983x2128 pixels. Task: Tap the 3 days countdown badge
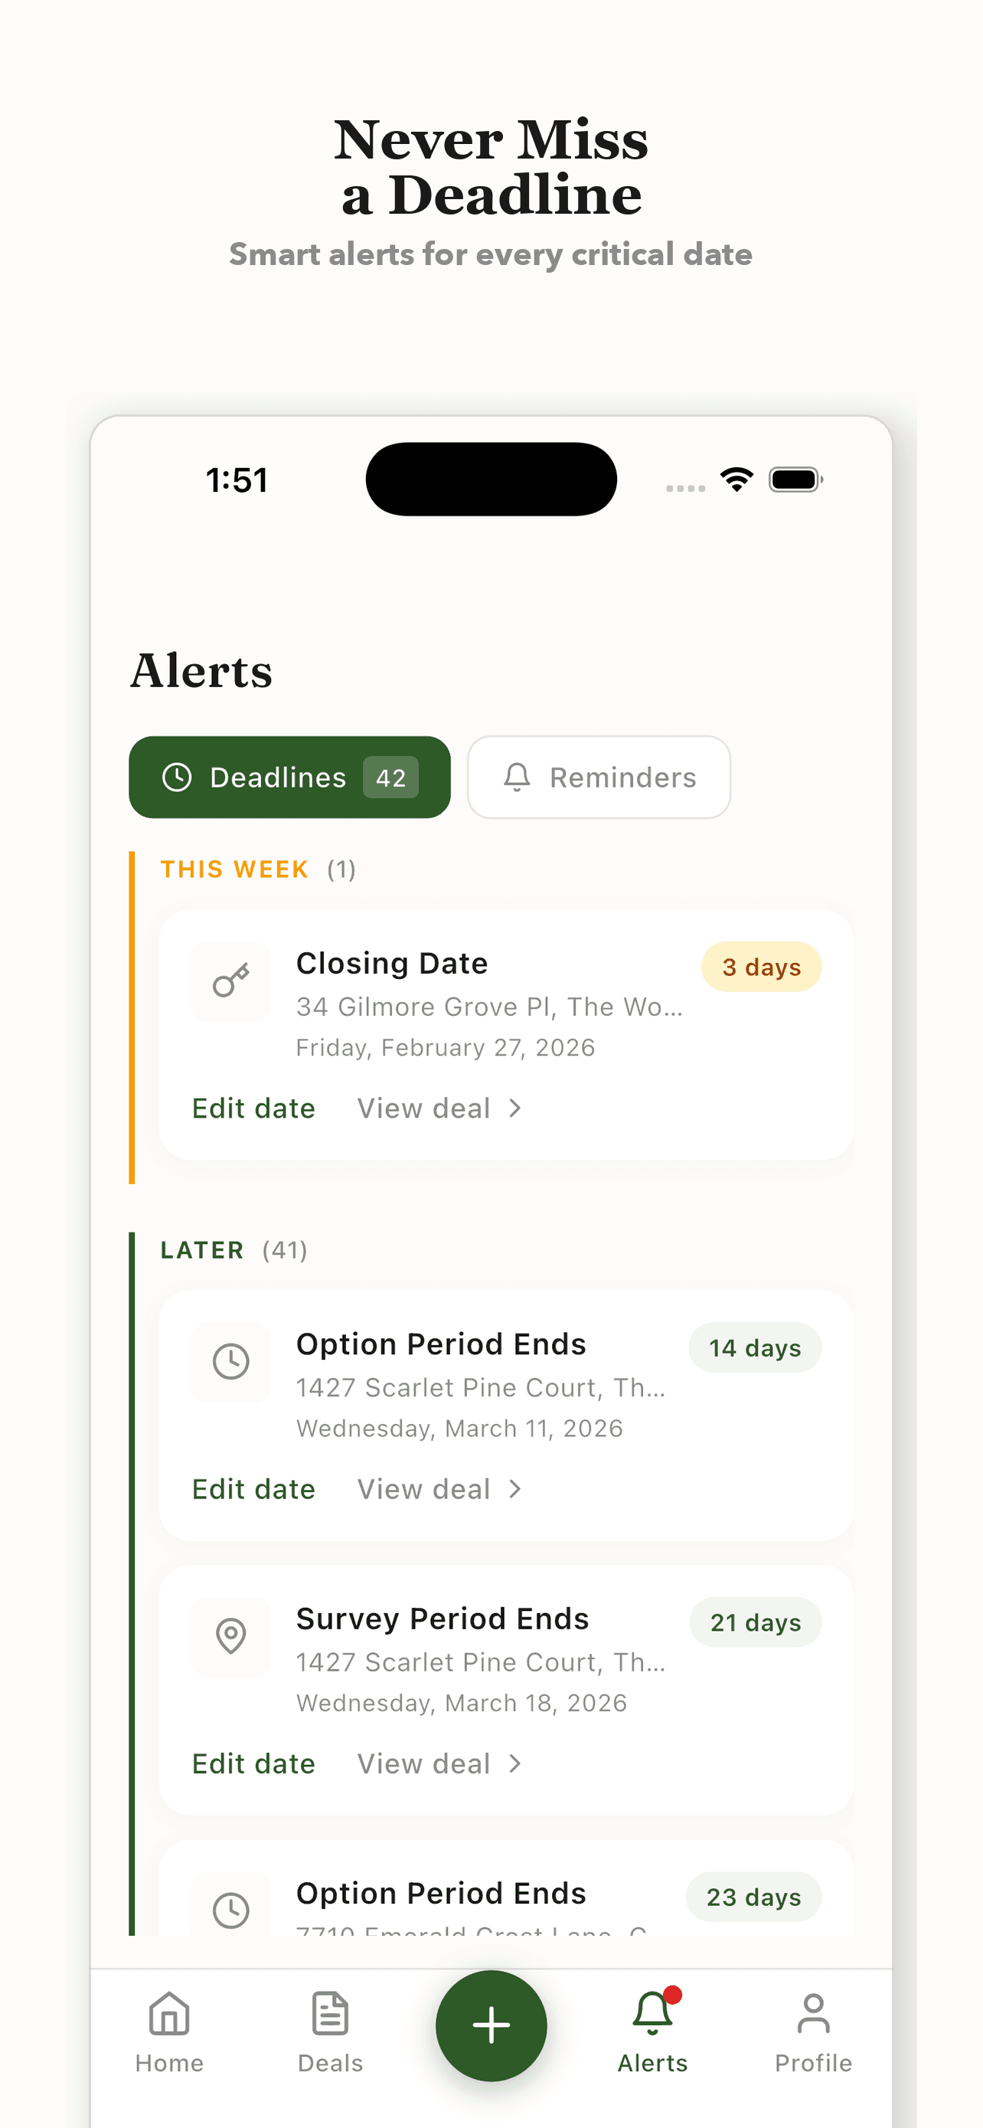pyautogui.click(x=761, y=967)
